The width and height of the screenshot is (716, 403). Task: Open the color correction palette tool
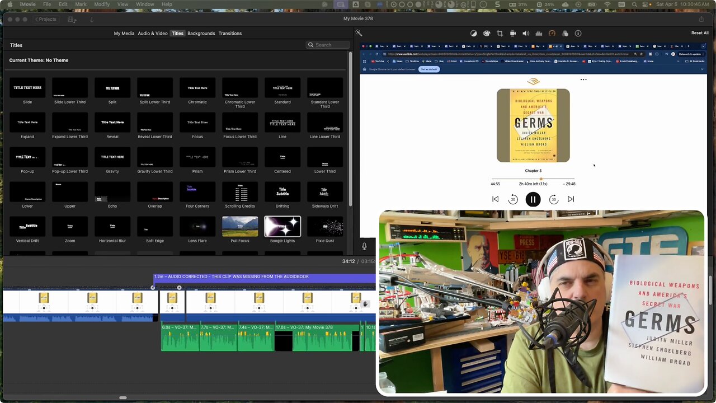487,33
